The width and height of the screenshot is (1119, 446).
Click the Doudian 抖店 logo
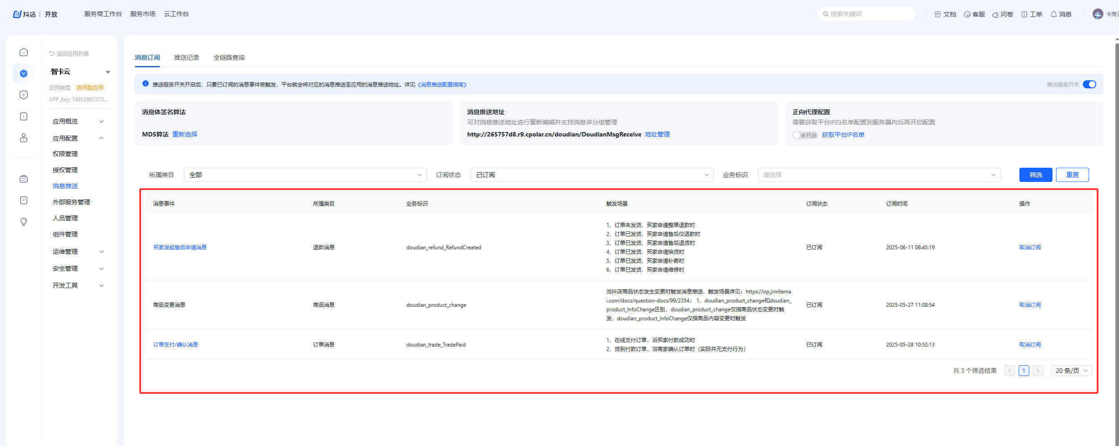25,14
